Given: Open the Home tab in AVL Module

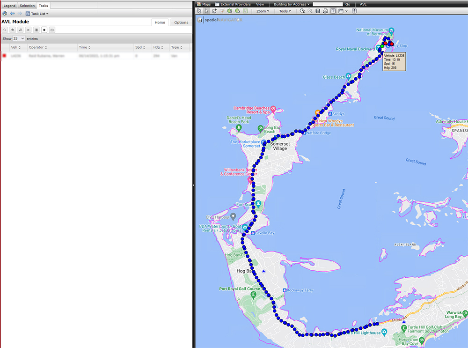Looking at the screenshot, I should pyautogui.click(x=160, y=22).
